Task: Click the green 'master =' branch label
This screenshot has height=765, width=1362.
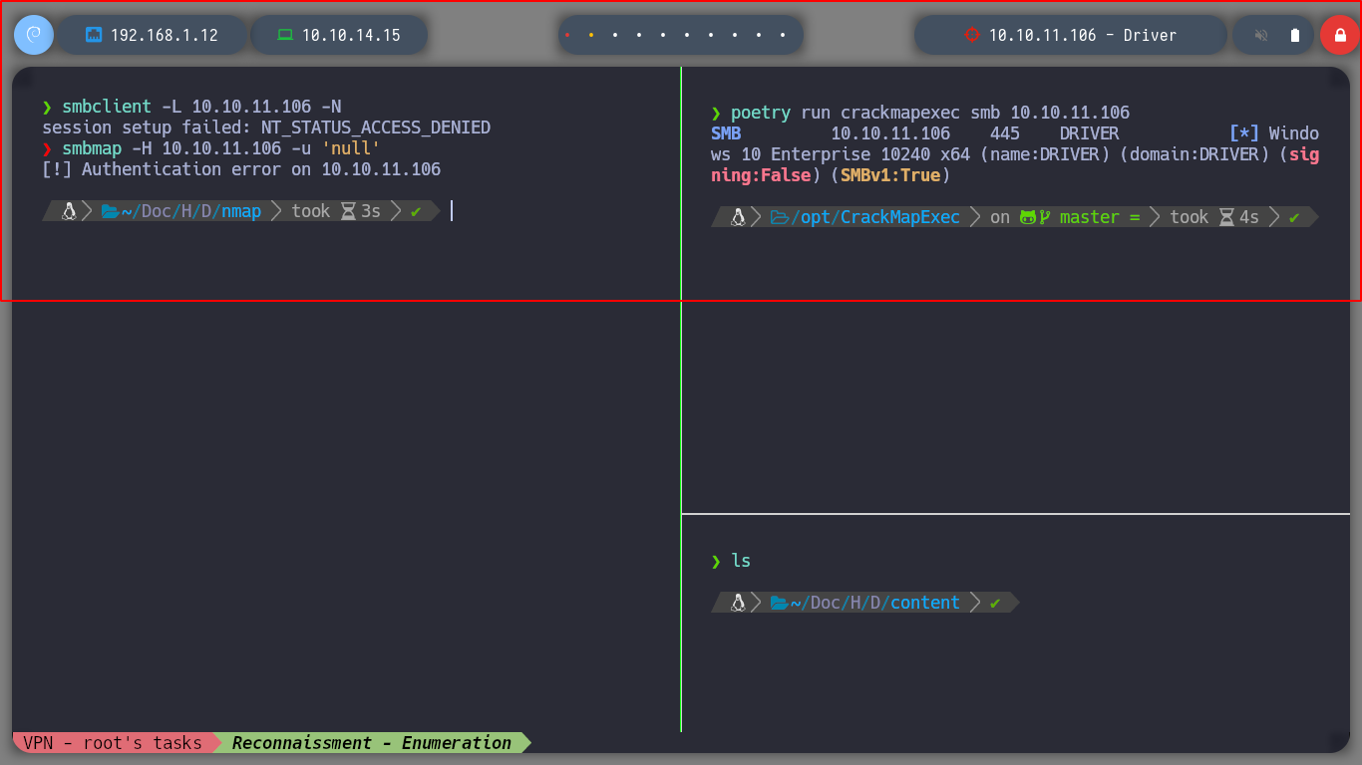Action: [x=1100, y=217]
